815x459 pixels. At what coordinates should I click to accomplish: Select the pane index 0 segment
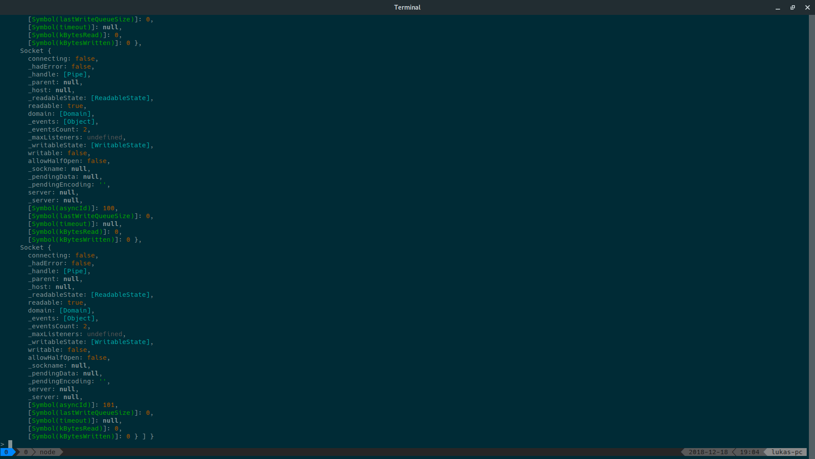(25, 452)
